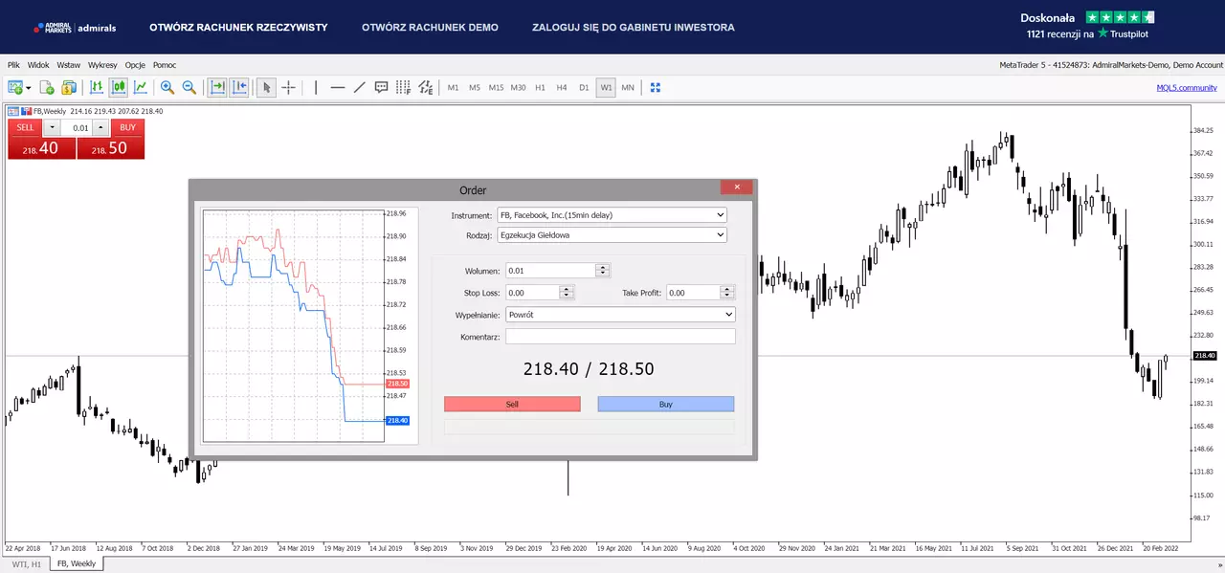Increase Stop Loss with the up stepper arrow
1225x573 pixels.
point(567,289)
